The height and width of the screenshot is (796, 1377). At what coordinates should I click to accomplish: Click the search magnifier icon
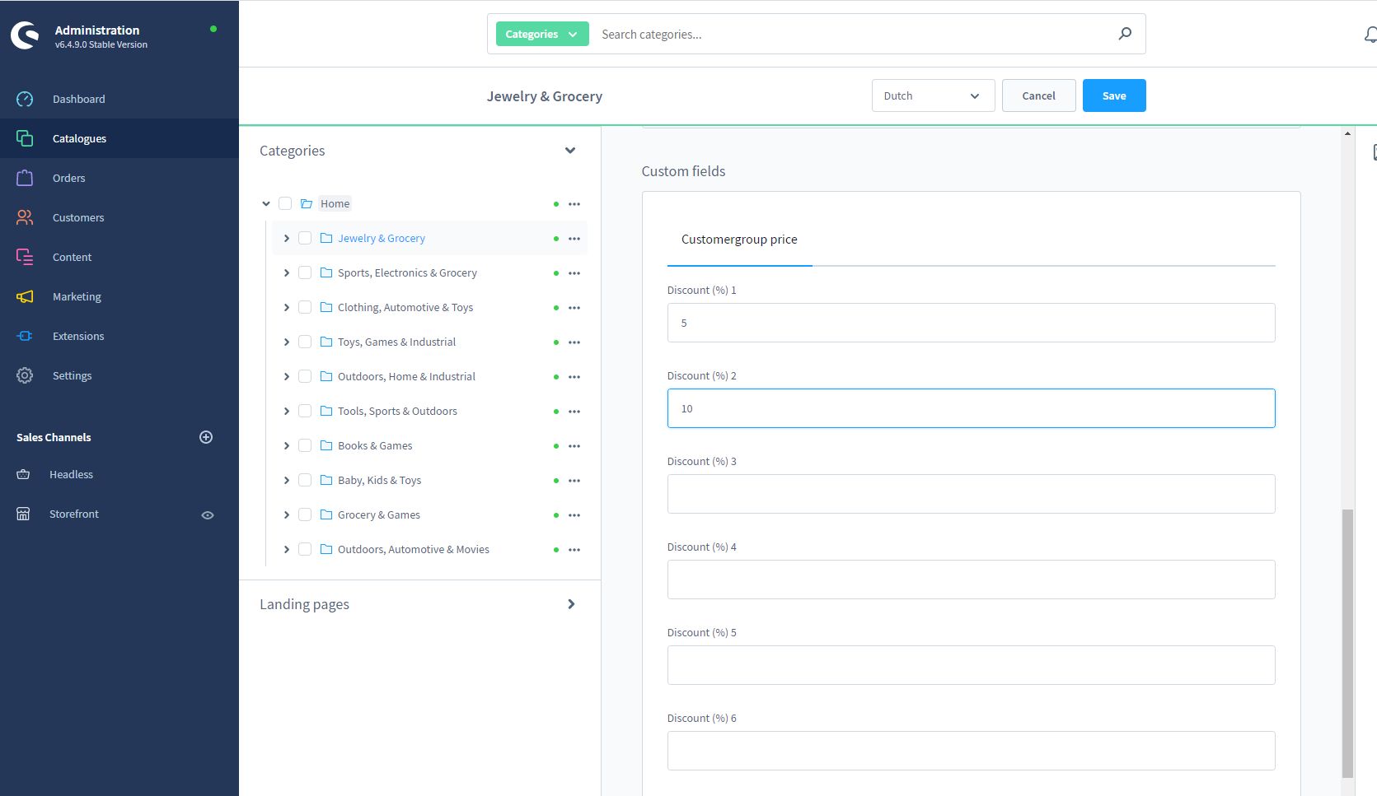[x=1125, y=34]
